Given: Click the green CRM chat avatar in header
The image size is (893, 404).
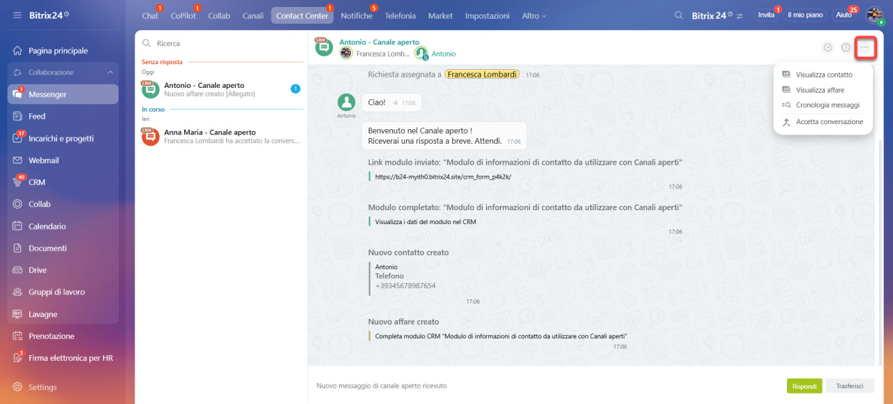Looking at the screenshot, I should (324, 47).
